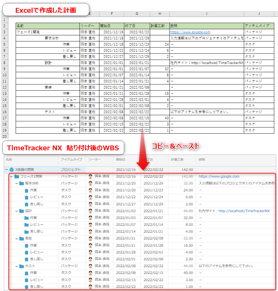Collapse the テスト package chevron
278x291 pixels.
pyautogui.click(x=16, y=266)
